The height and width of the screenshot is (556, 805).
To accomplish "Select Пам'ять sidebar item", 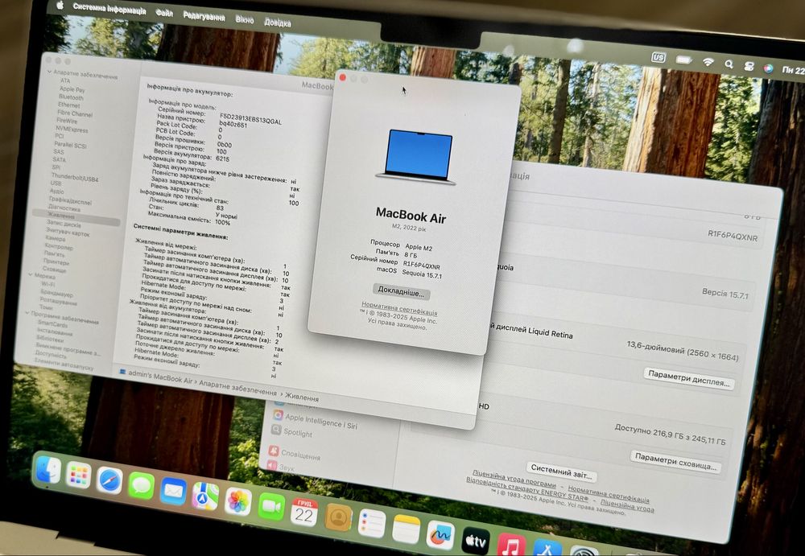I will pyautogui.click(x=55, y=253).
